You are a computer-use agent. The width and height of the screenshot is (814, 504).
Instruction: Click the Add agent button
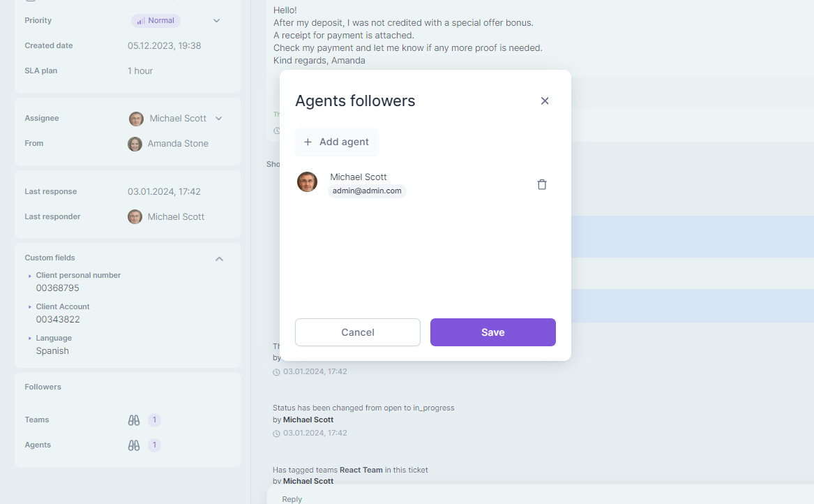click(x=337, y=142)
